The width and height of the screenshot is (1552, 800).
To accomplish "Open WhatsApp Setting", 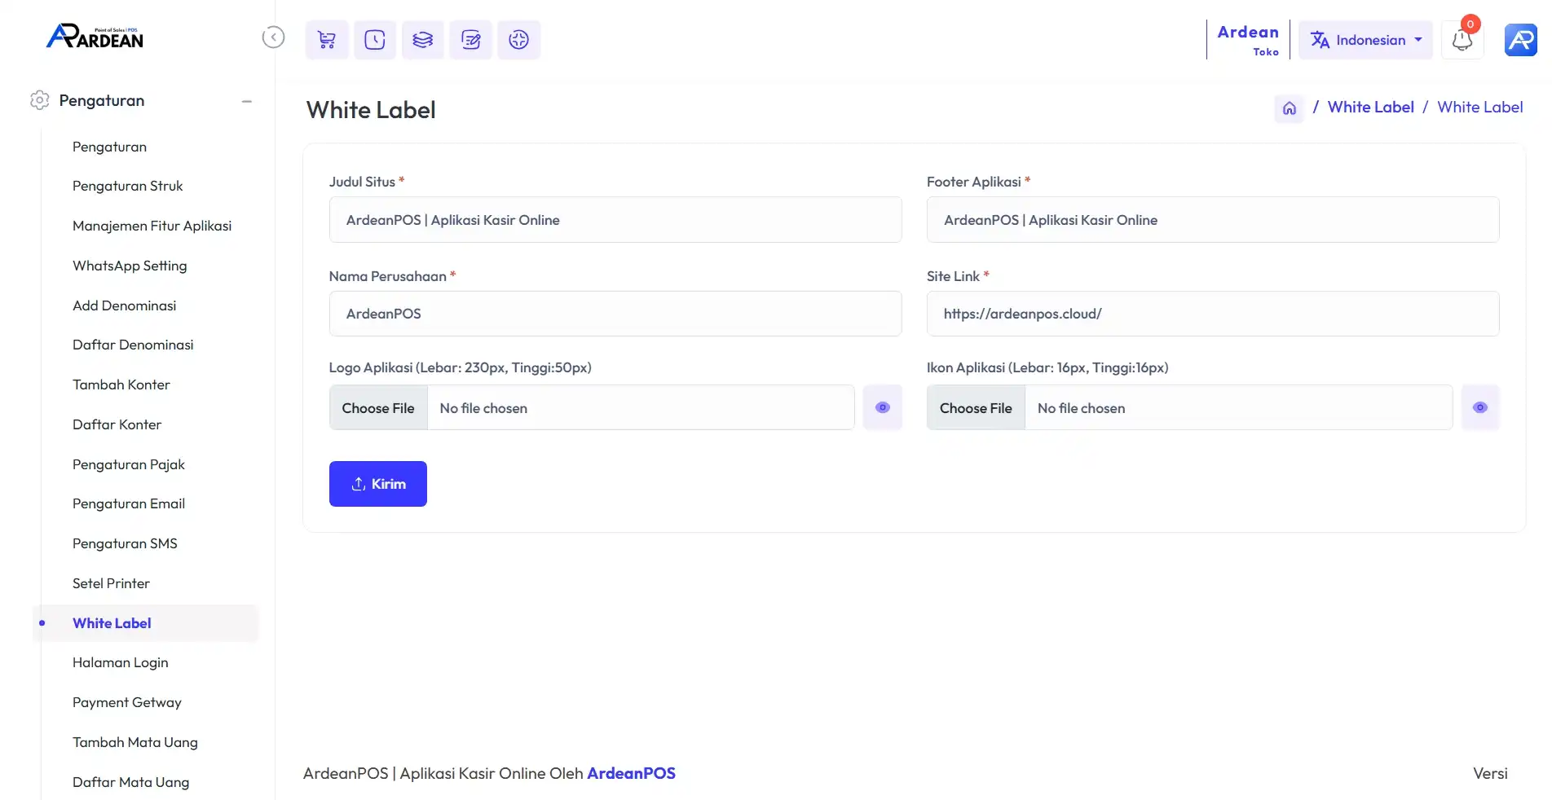I will (x=130, y=266).
